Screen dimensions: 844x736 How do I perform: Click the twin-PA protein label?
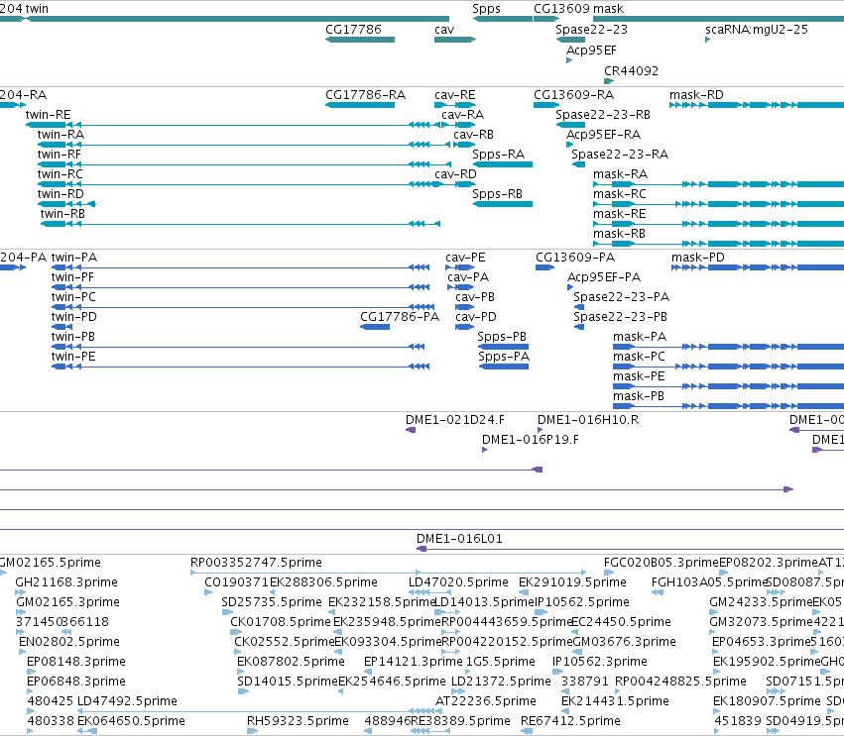tap(73, 259)
